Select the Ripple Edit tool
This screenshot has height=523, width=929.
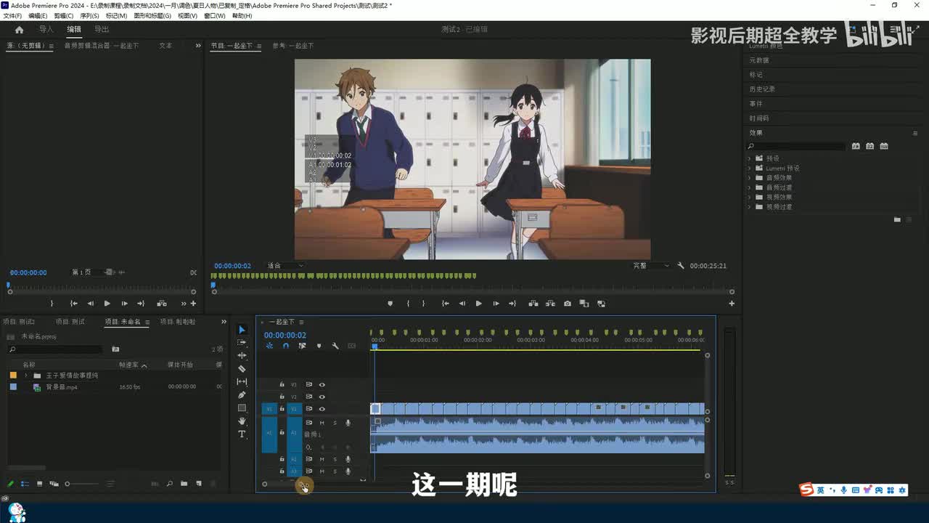point(242,356)
